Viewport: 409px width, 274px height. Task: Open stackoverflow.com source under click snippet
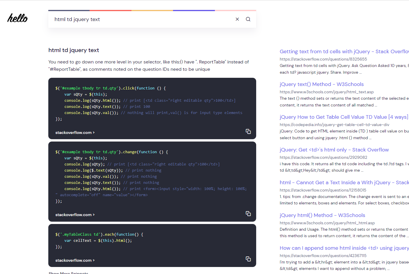[75, 132]
